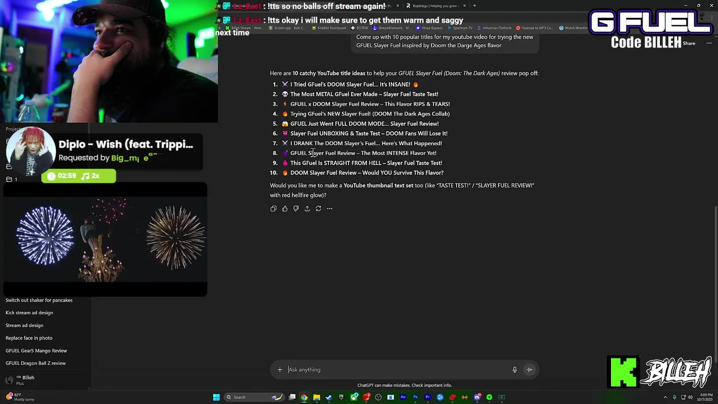The width and height of the screenshot is (718, 404).
Task: Start voice mode with waveform button
Action: 530,369
